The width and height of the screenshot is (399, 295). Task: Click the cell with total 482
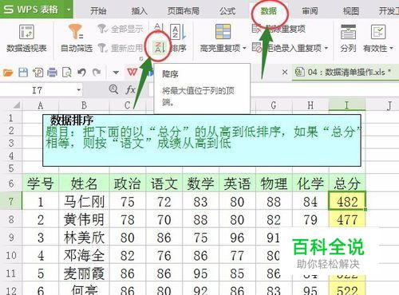347,201
